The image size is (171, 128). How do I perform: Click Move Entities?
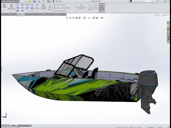pos(59,11)
